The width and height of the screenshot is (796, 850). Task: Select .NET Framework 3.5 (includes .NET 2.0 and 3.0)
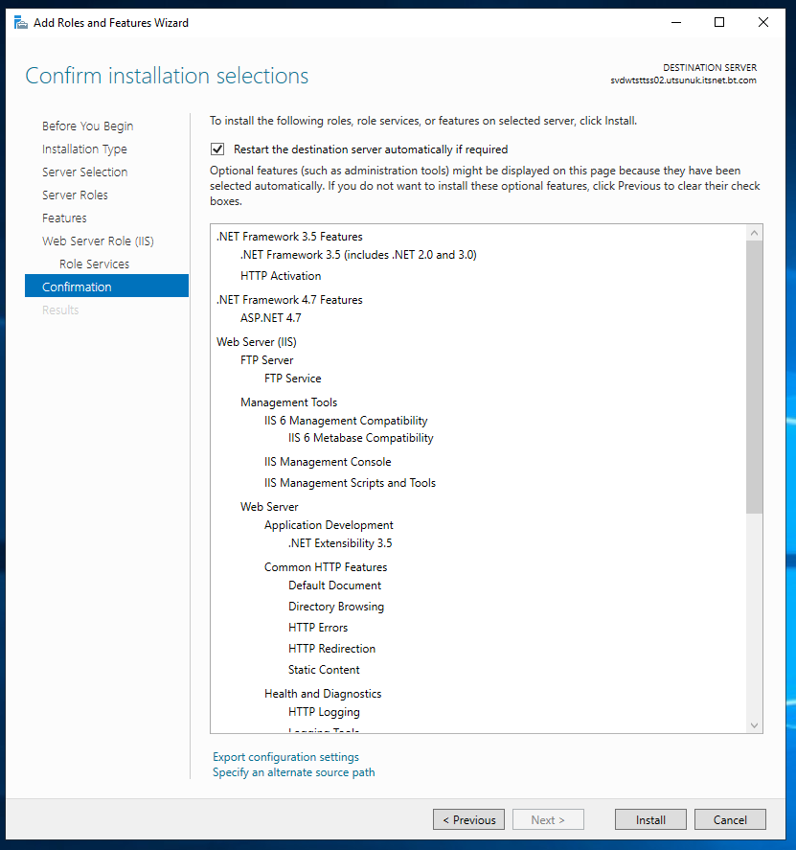[358, 255]
